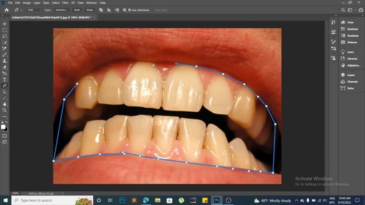Screen dimensions: 365x205
Task: Select the Clone Stamp tool
Action: [5, 61]
